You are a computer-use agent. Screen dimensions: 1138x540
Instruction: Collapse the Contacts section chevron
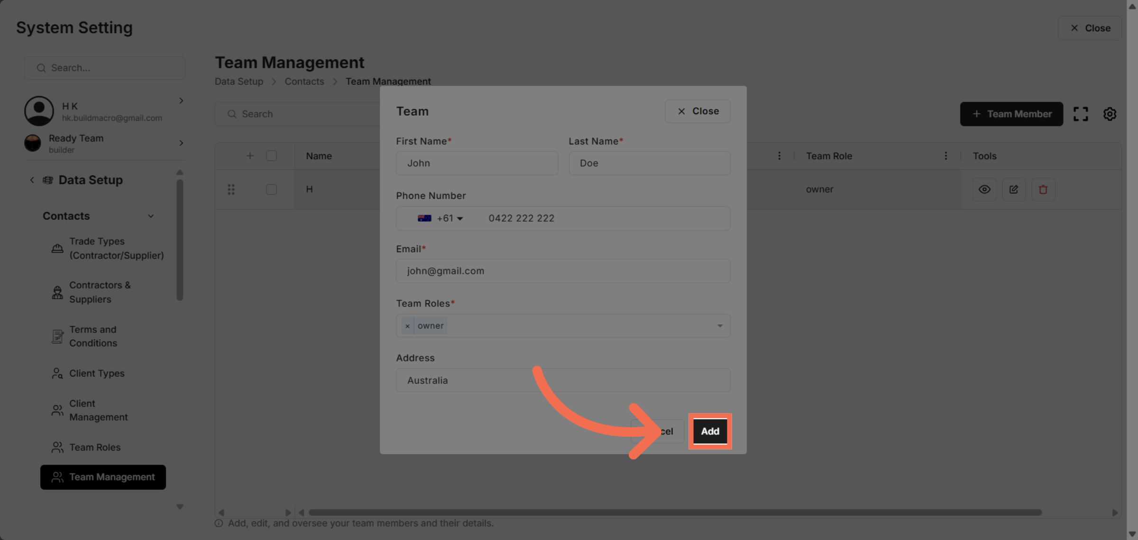click(151, 216)
